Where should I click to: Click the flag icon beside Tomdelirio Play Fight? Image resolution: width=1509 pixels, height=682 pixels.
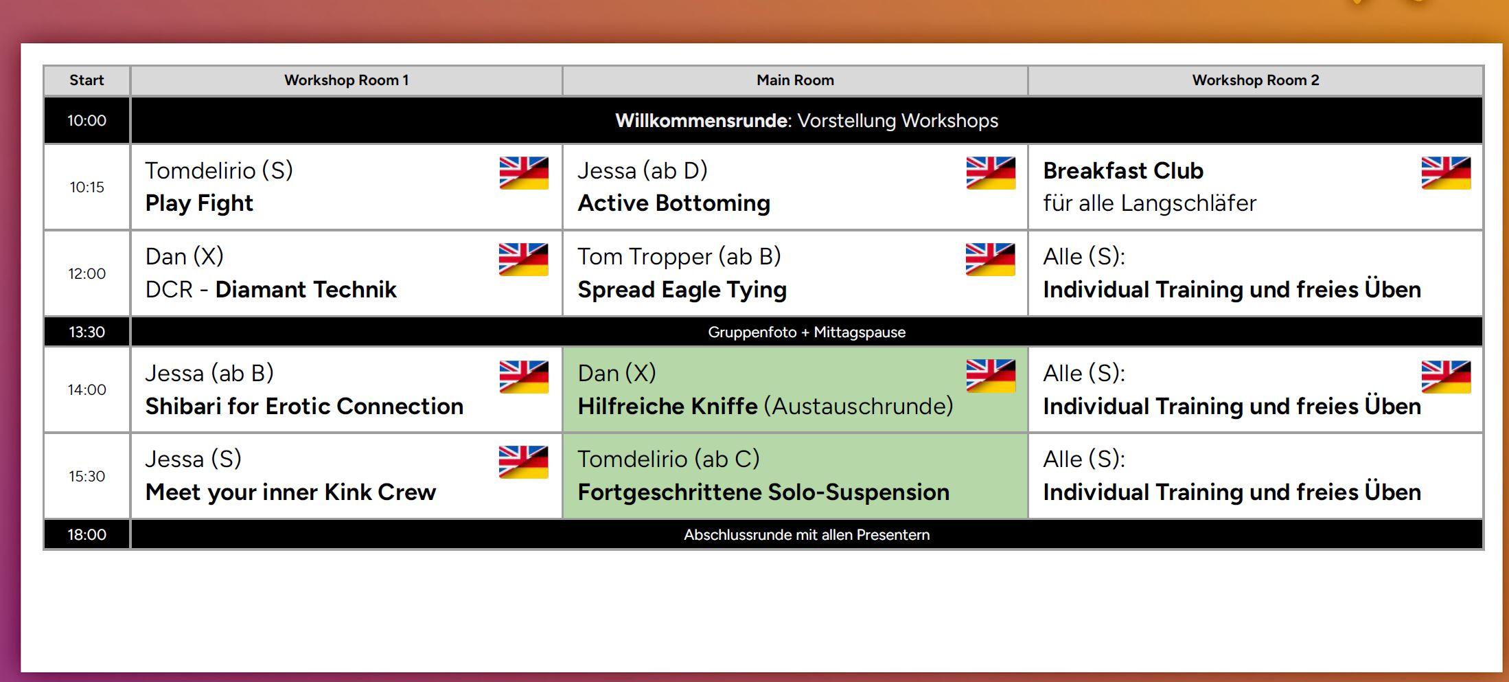(x=524, y=172)
